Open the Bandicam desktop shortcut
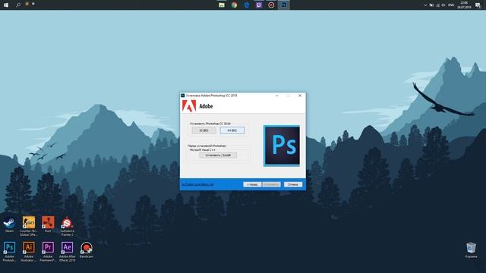The height and width of the screenshot is (273, 486). click(x=86, y=250)
